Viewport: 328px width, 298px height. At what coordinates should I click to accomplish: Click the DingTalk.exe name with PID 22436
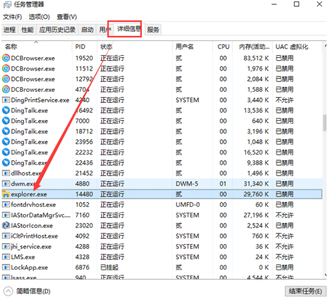[x=29, y=163]
